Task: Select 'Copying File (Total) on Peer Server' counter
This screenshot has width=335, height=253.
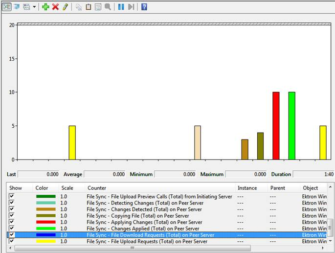Action: tap(138, 216)
